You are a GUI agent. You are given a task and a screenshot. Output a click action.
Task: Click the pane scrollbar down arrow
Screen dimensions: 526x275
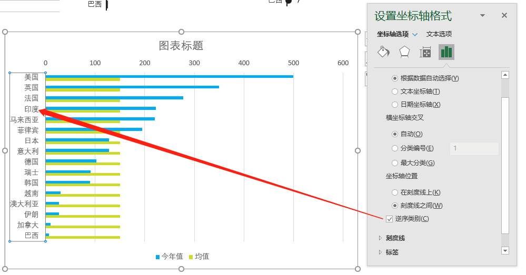[505, 250]
